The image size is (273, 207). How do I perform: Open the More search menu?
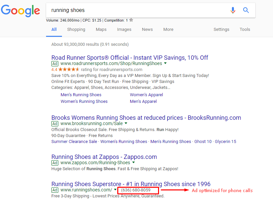(168, 29)
